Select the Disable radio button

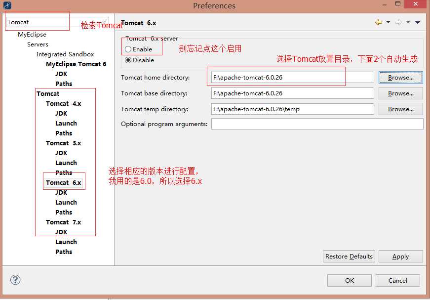pos(128,60)
